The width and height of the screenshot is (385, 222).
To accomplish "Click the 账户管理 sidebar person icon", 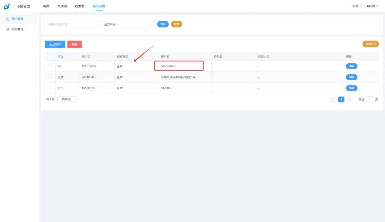I will (x=8, y=19).
